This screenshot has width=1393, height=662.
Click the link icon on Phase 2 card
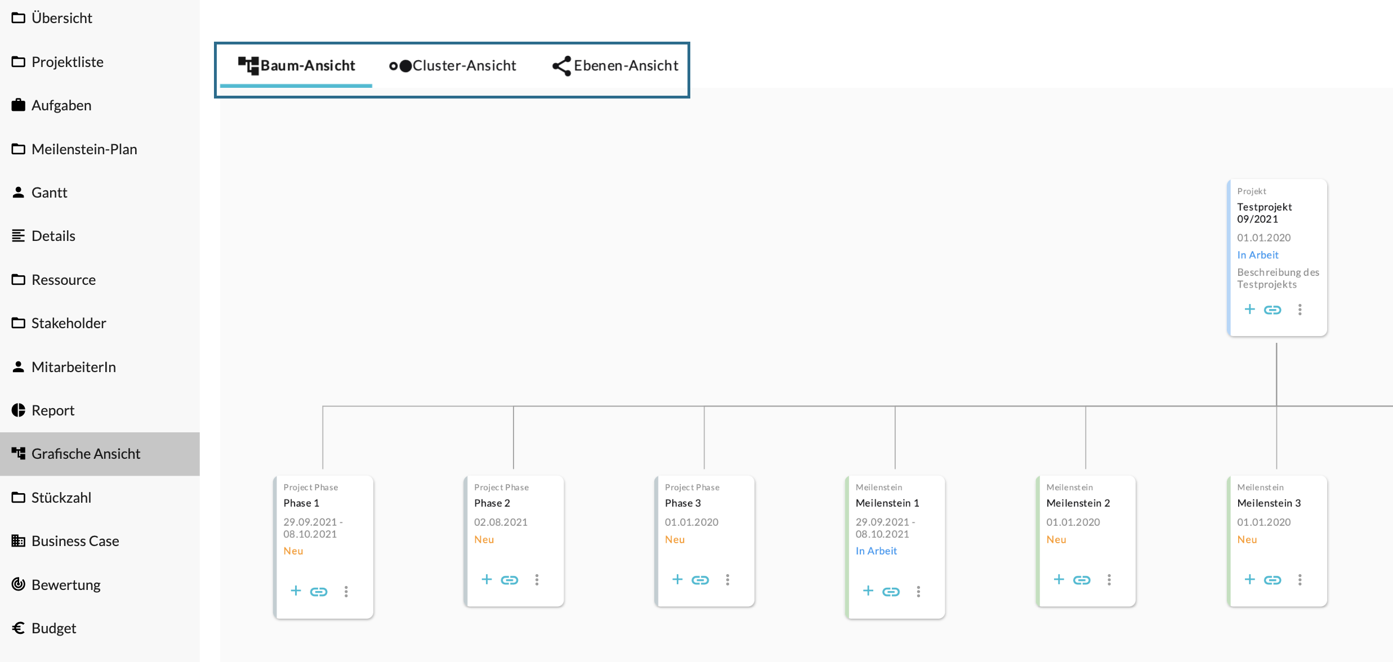click(x=509, y=580)
